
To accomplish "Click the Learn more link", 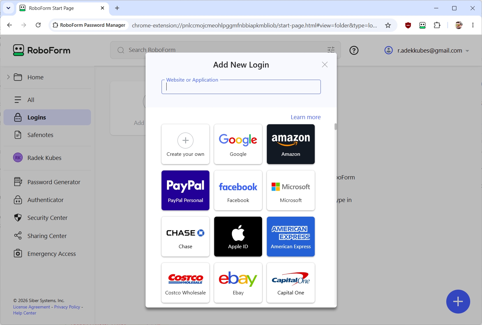I will (305, 117).
